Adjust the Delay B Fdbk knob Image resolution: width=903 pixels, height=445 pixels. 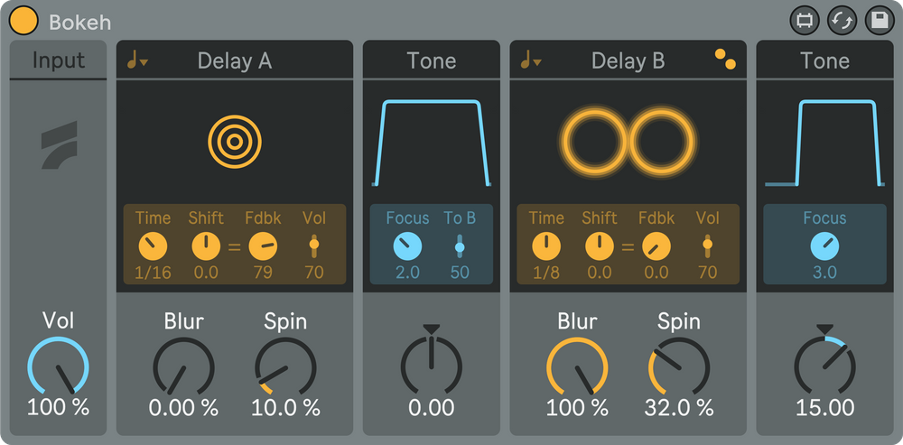(656, 247)
